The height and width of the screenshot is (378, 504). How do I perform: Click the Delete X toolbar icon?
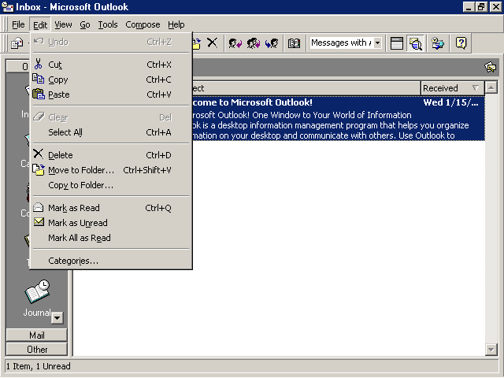click(212, 43)
